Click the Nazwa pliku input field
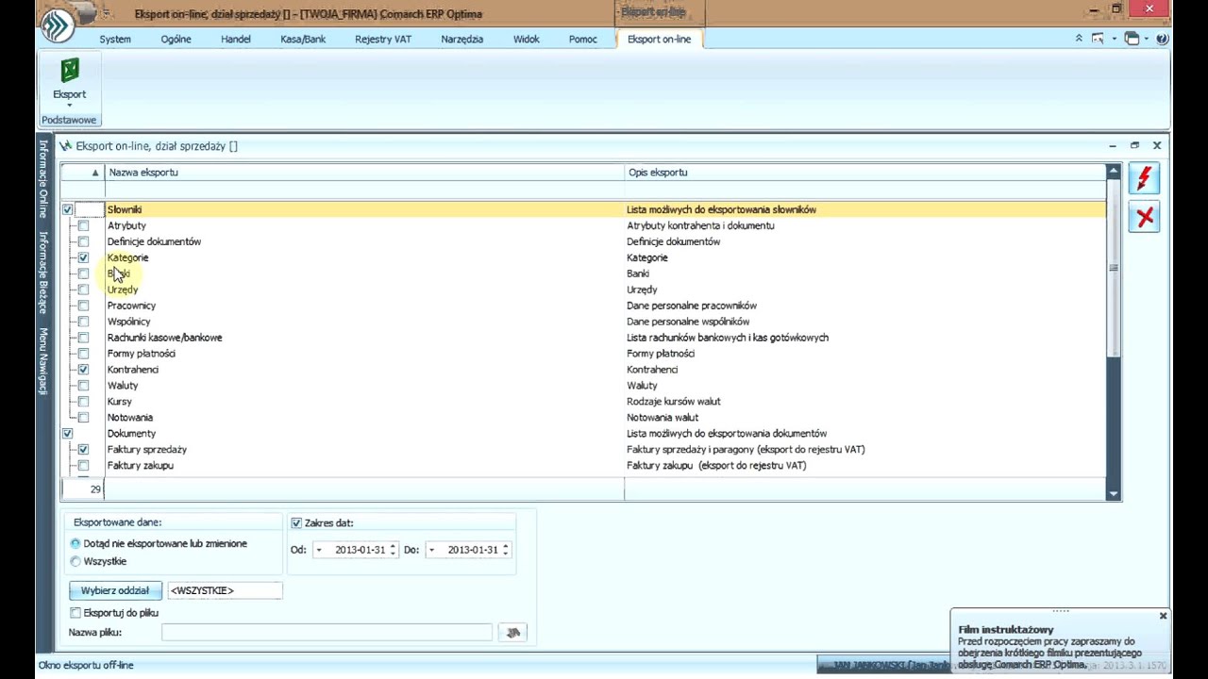This screenshot has height=679, width=1208. click(327, 633)
